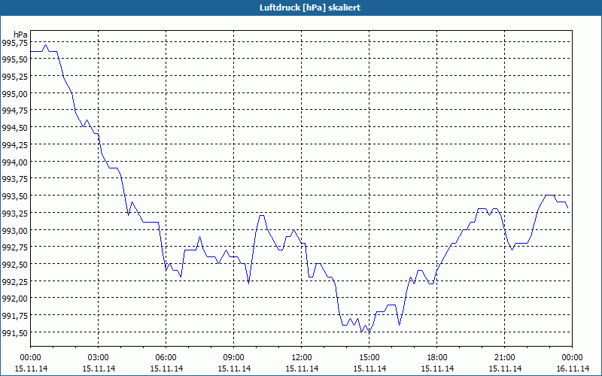Select the 995,75 y-axis value
Viewport: 602px width, 376px height.
tap(14, 43)
